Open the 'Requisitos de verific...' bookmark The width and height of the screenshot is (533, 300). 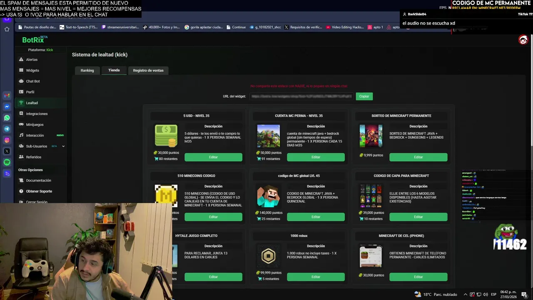pos(303,27)
